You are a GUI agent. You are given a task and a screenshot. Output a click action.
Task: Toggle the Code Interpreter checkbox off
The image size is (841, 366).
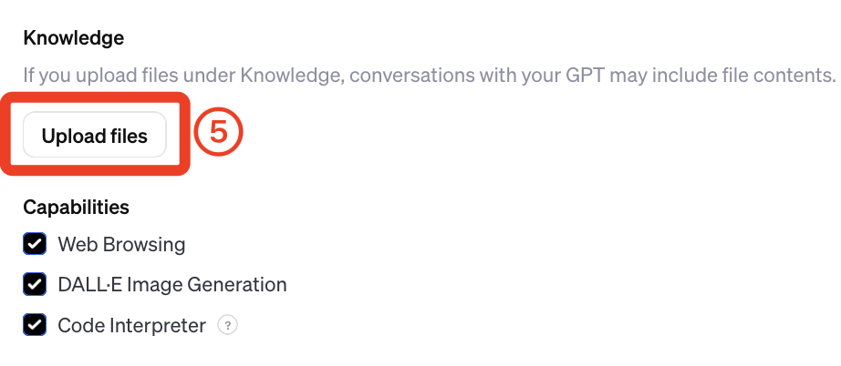tap(35, 325)
